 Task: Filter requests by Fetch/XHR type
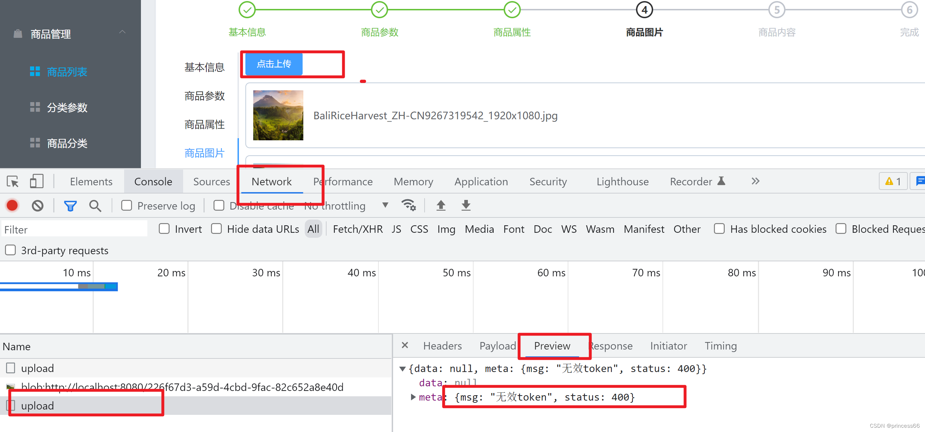(x=357, y=229)
